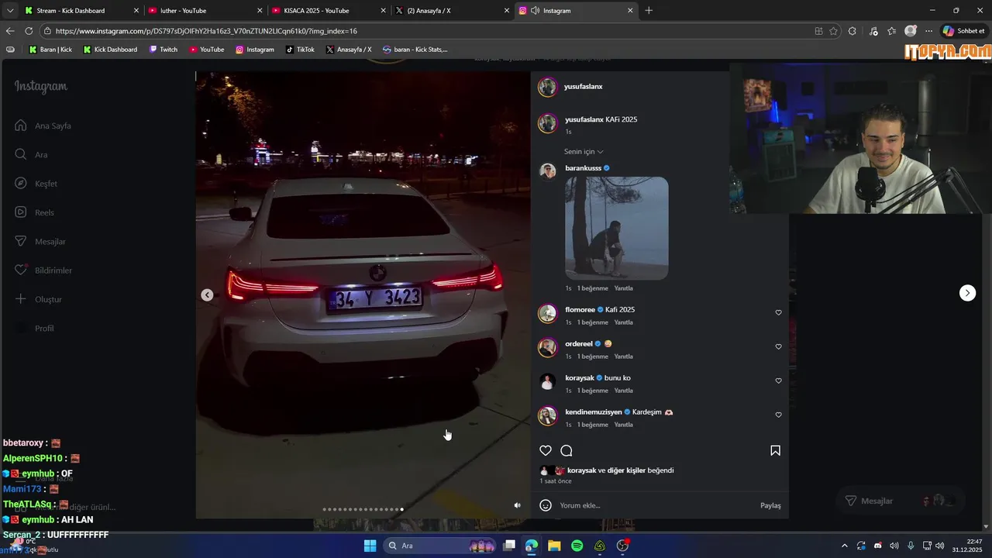
Task: Open Twitch bookmark
Action: [163, 49]
